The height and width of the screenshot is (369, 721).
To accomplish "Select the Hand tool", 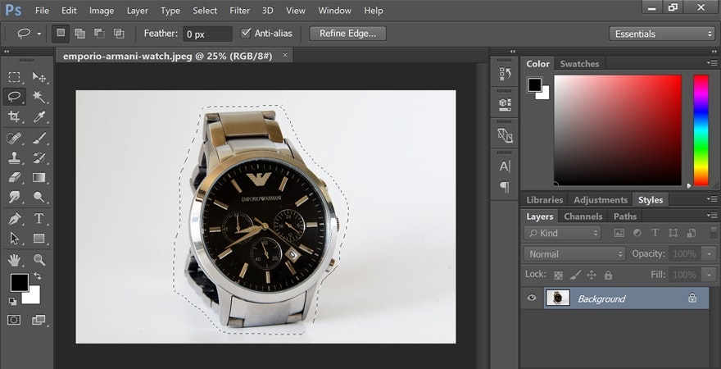I will click(x=14, y=260).
